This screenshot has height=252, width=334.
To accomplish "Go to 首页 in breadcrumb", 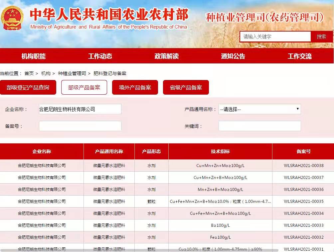I will [x=29, y=73].
